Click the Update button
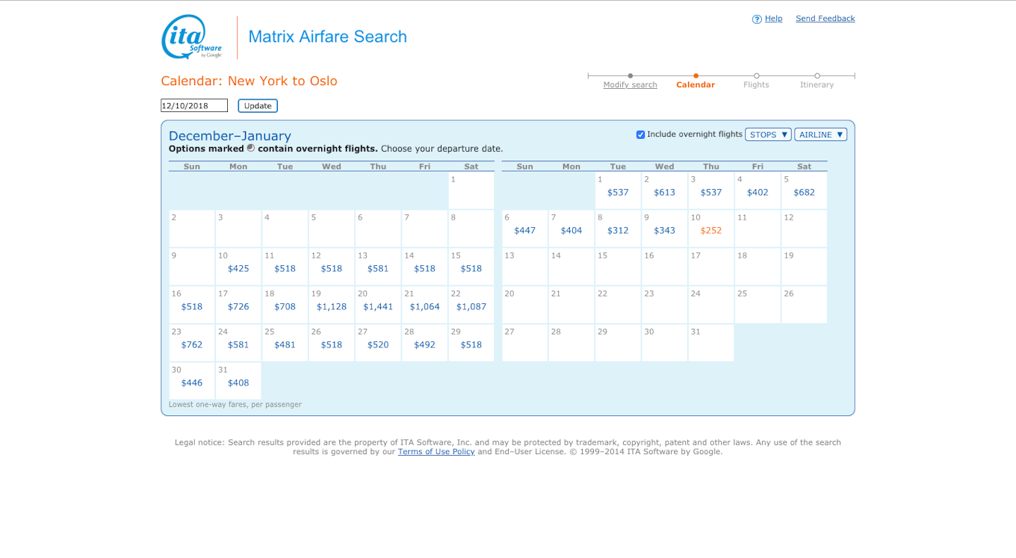Image resolution: width=1016 pixels, height=558 pixels. 257,105
